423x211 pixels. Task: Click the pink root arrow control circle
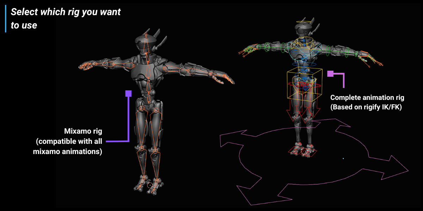click(314, 162)
